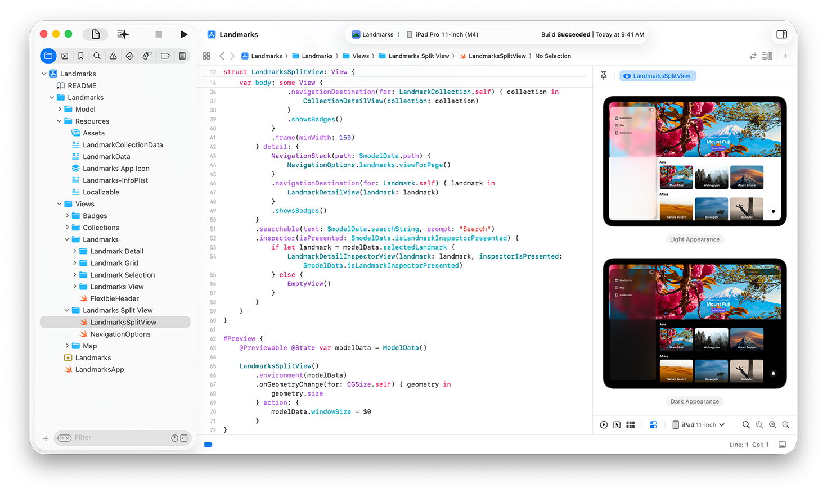Click the iPad Pro 11-inch run destination
The image size is (827, 494).
click(x=446, y=34)
